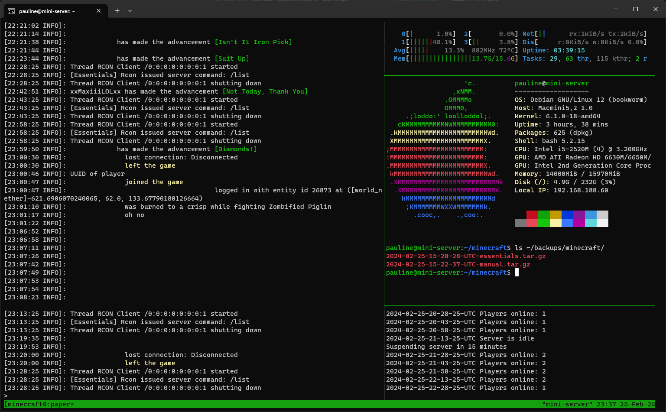Maximize the terminal window
This screenshot has height=412, width=666.
(x=636, y=9)
